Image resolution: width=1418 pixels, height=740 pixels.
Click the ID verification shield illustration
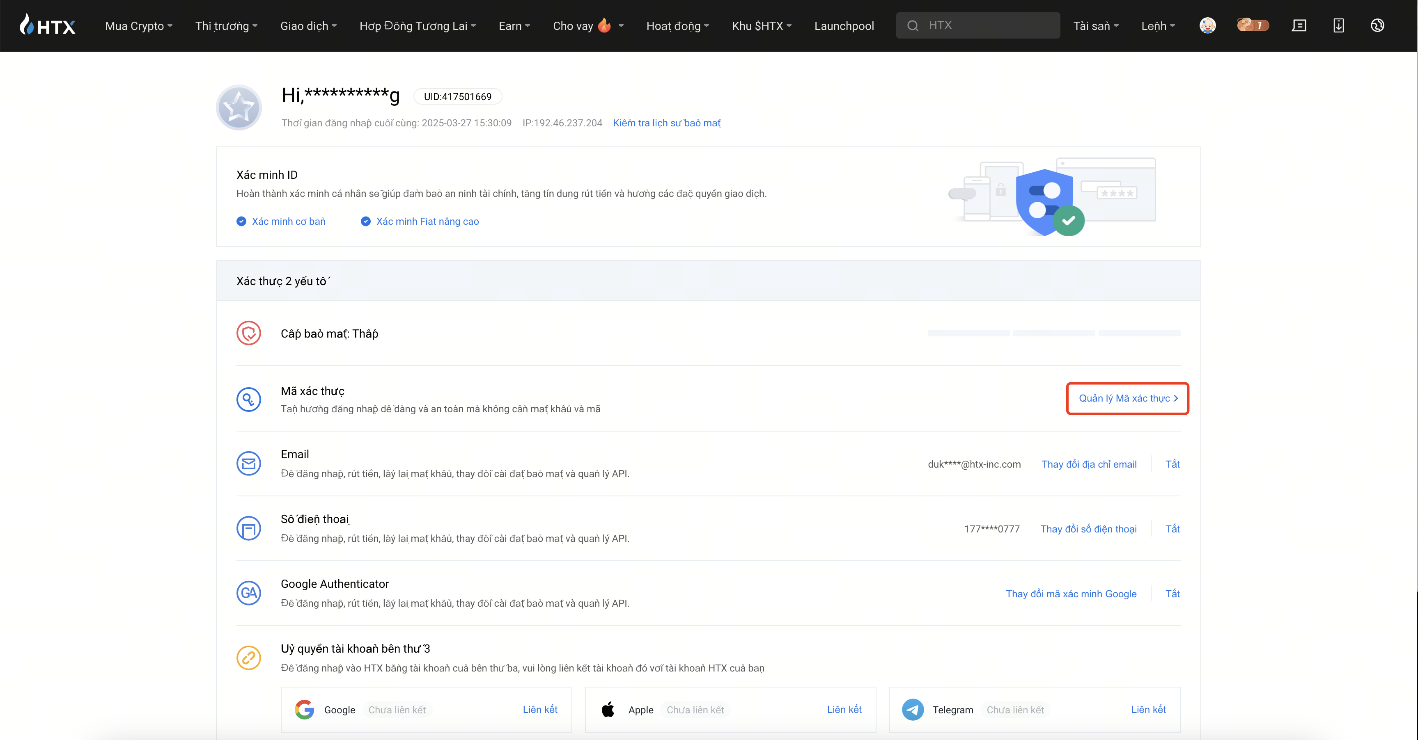click(x=1051, y=197)
